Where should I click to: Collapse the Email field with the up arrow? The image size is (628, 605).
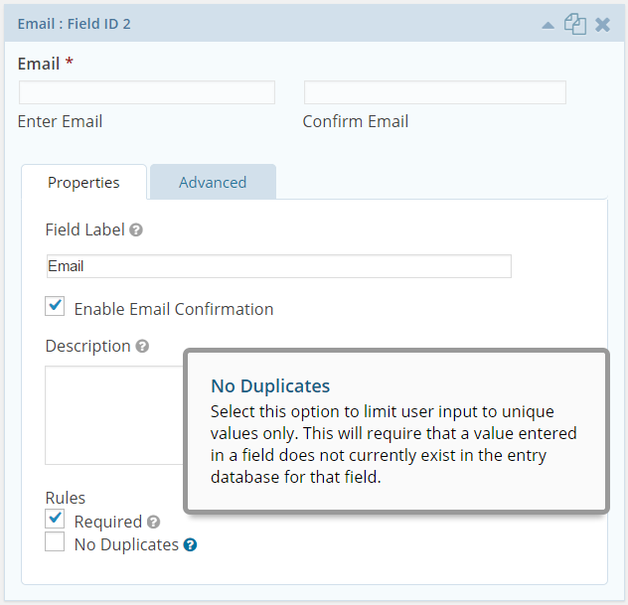tap(548, 25)
